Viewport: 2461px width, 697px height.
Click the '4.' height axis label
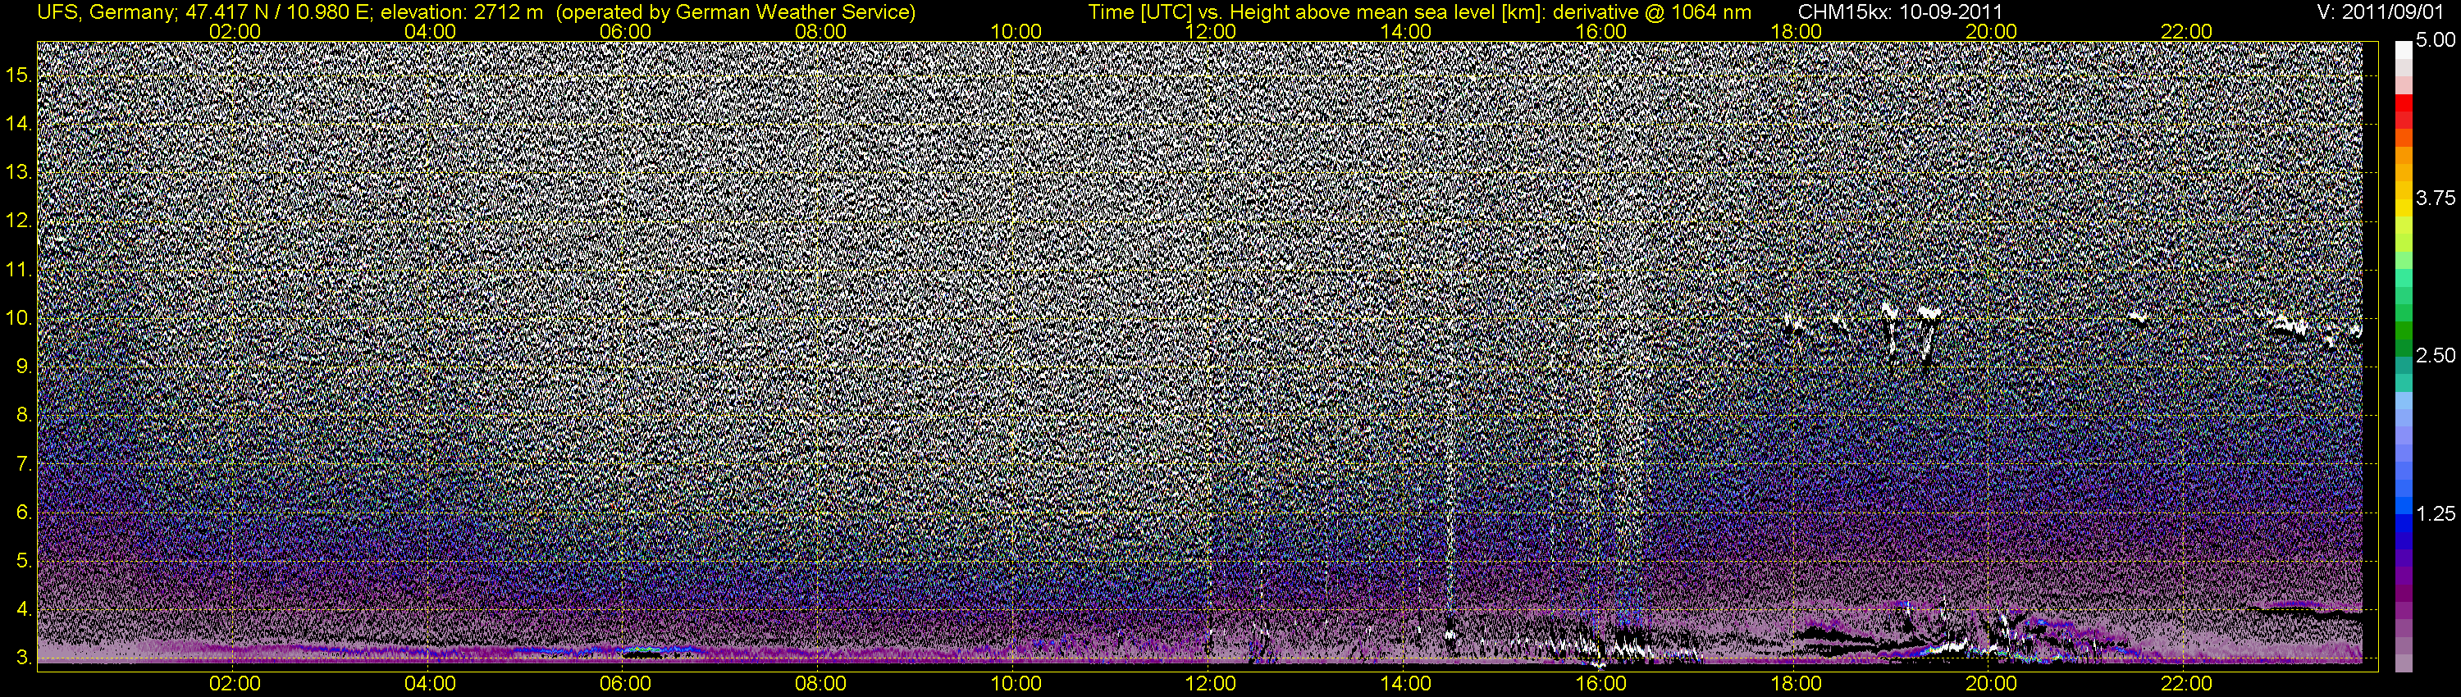point(25,609)
